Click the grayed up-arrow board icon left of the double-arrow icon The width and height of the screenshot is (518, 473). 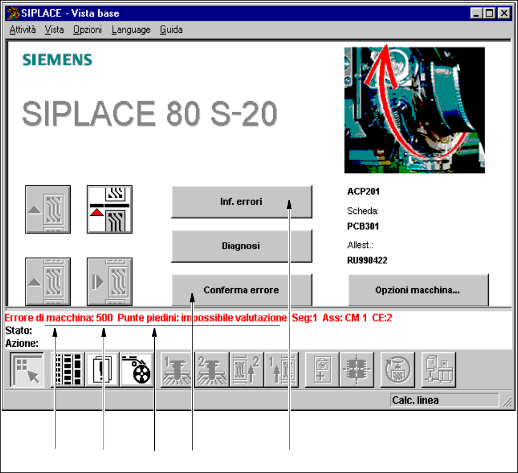click(x=48, y=282)
